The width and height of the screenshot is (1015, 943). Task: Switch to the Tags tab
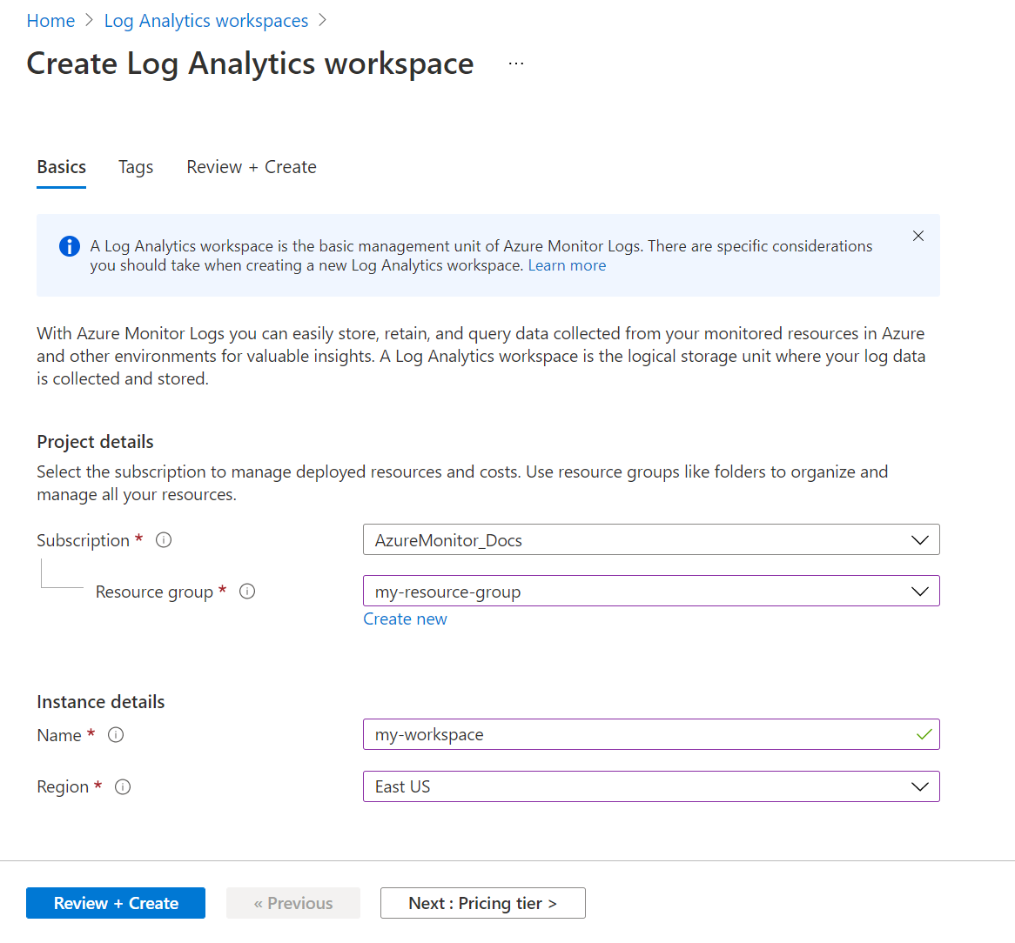tap(136, 167)
